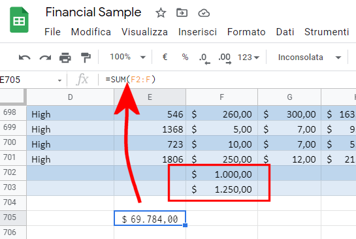The image size is (356, 239).
Task: Click the redo arrow icon
Action: pyautogui.click(x=45, y=57)
